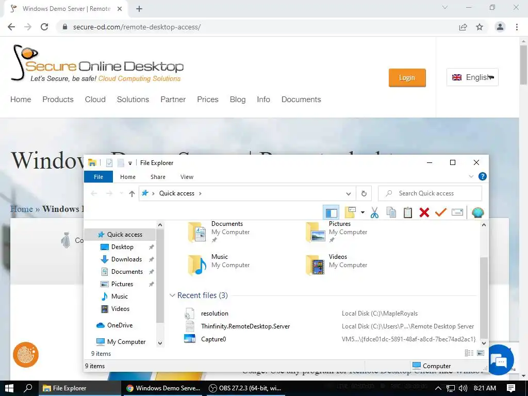528x396 pixels.
Task: Expand the File Explorer ribbon chevron
Action: (x=471, y=176)
